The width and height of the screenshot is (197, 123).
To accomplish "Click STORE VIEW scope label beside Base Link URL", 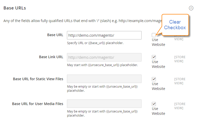I will (x=180, y=59).
